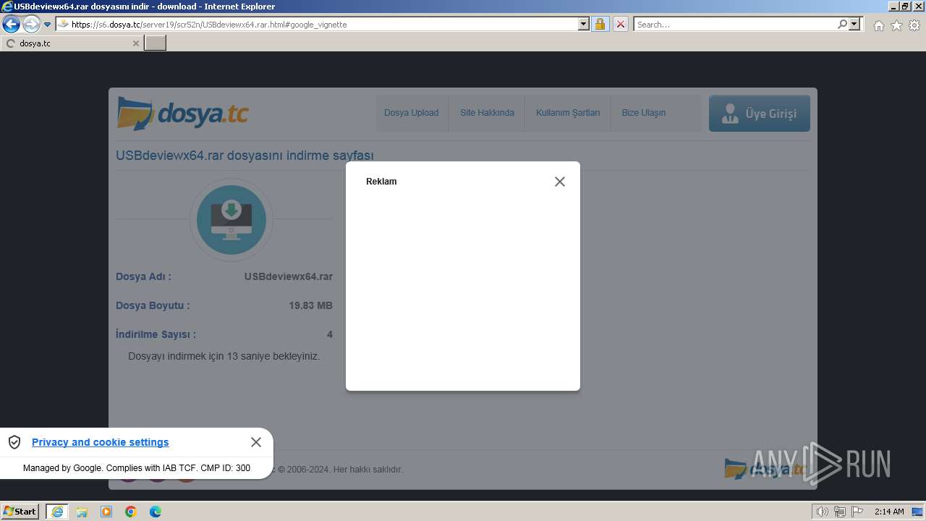Viewport: 926px width, 521px height.
Task: Open the File Explorer taskbar icon
Action: tap(82, 512)
